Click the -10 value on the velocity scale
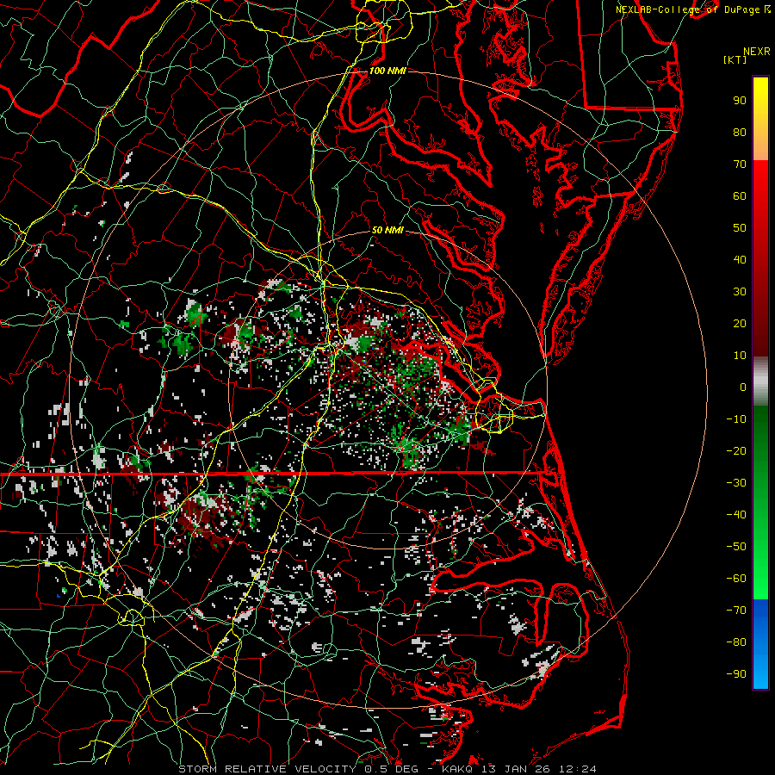Viewport: 775px width, 775px height. [x=736, y=419]
